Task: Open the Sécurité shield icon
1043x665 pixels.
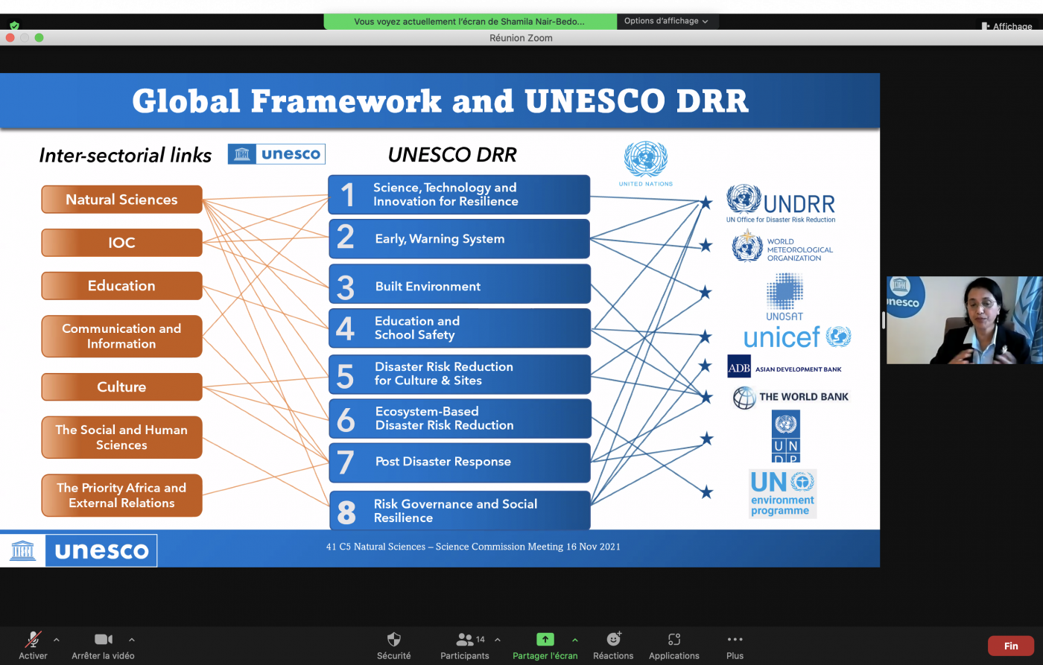Action: (394, 640)
